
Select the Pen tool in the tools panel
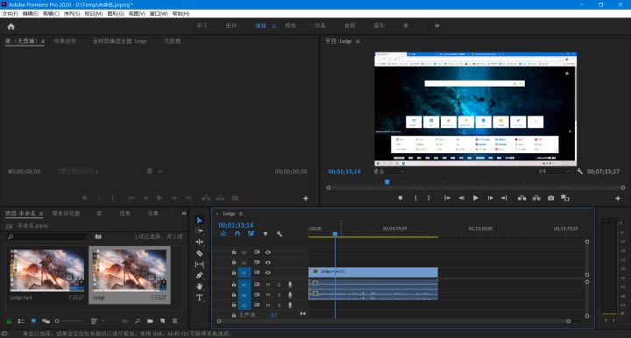coord(199,275)
